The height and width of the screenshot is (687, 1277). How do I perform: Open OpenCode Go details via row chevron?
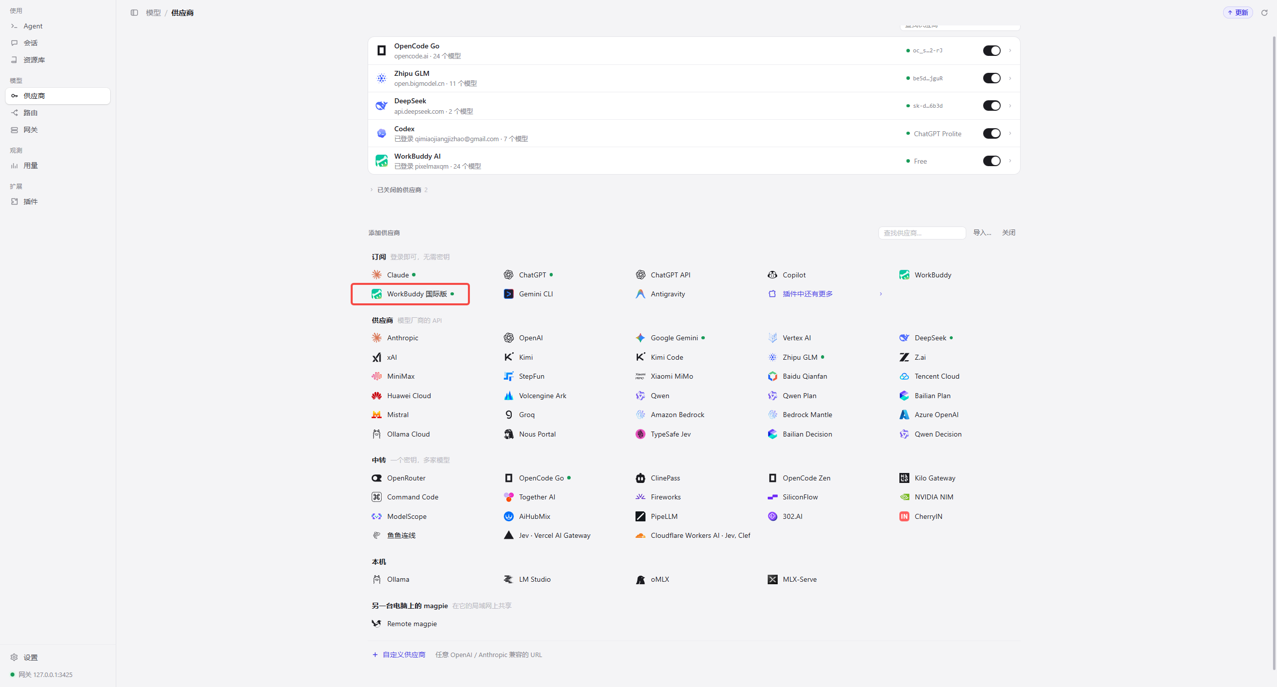(1010, 50)
